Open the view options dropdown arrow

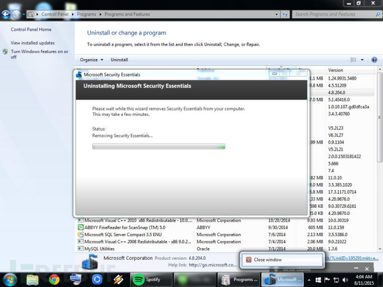[x=362, y=60]
